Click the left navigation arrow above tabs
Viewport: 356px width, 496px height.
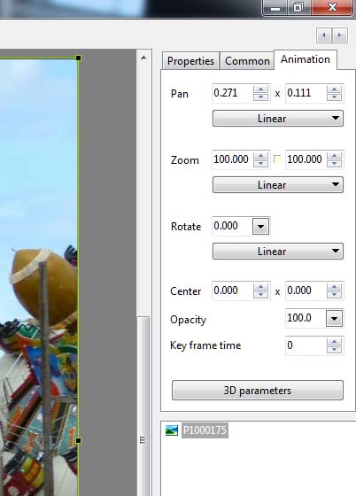[x=324, y=35]
